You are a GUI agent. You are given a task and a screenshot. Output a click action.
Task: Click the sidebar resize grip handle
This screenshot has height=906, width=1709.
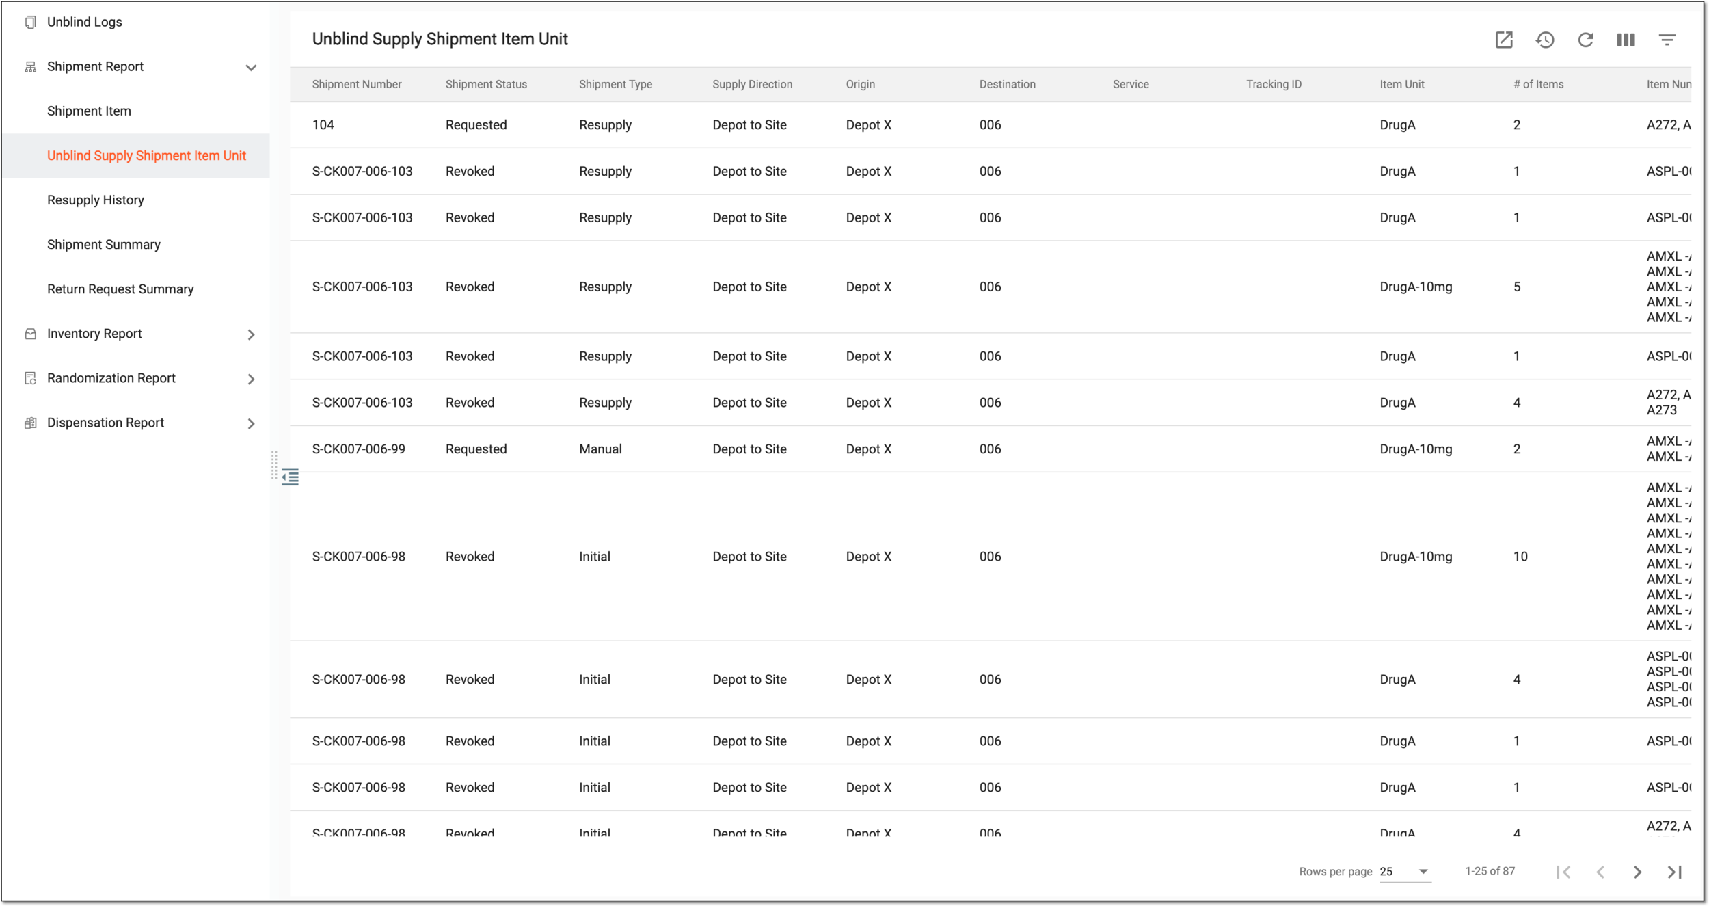click(273, 466)
